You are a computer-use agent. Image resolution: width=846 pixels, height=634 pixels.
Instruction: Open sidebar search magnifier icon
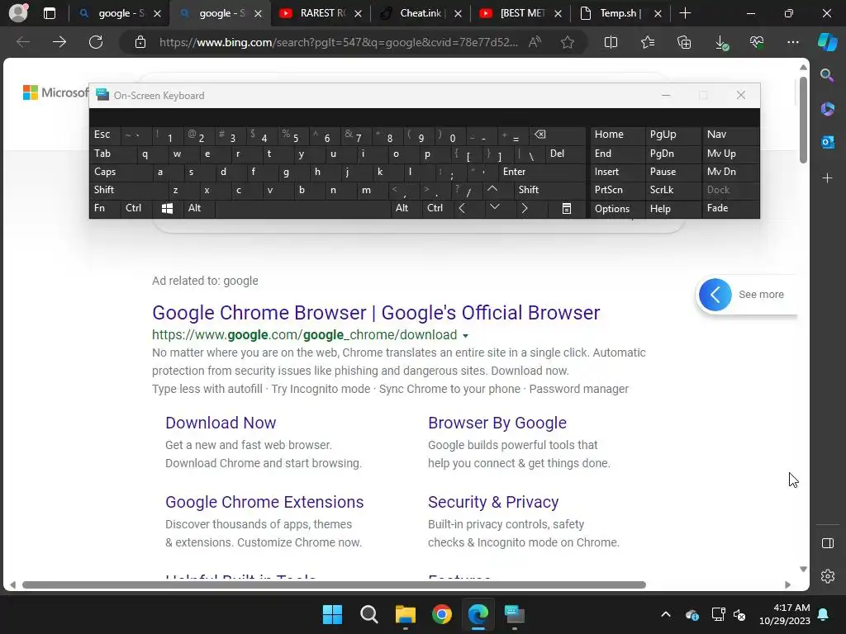(x=827, y=75)
